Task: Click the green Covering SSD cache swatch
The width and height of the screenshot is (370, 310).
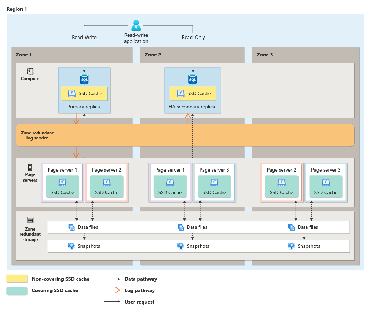Action: click(16, 291)
